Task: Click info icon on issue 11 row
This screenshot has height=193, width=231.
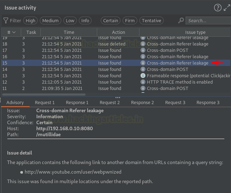Action: coord(143,89)
